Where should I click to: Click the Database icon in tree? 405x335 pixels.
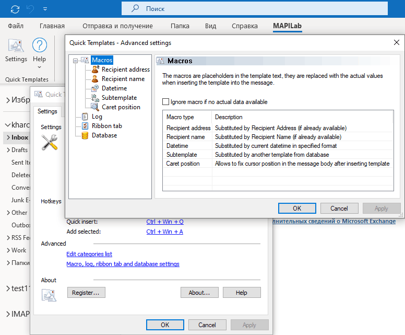[85, 135]
